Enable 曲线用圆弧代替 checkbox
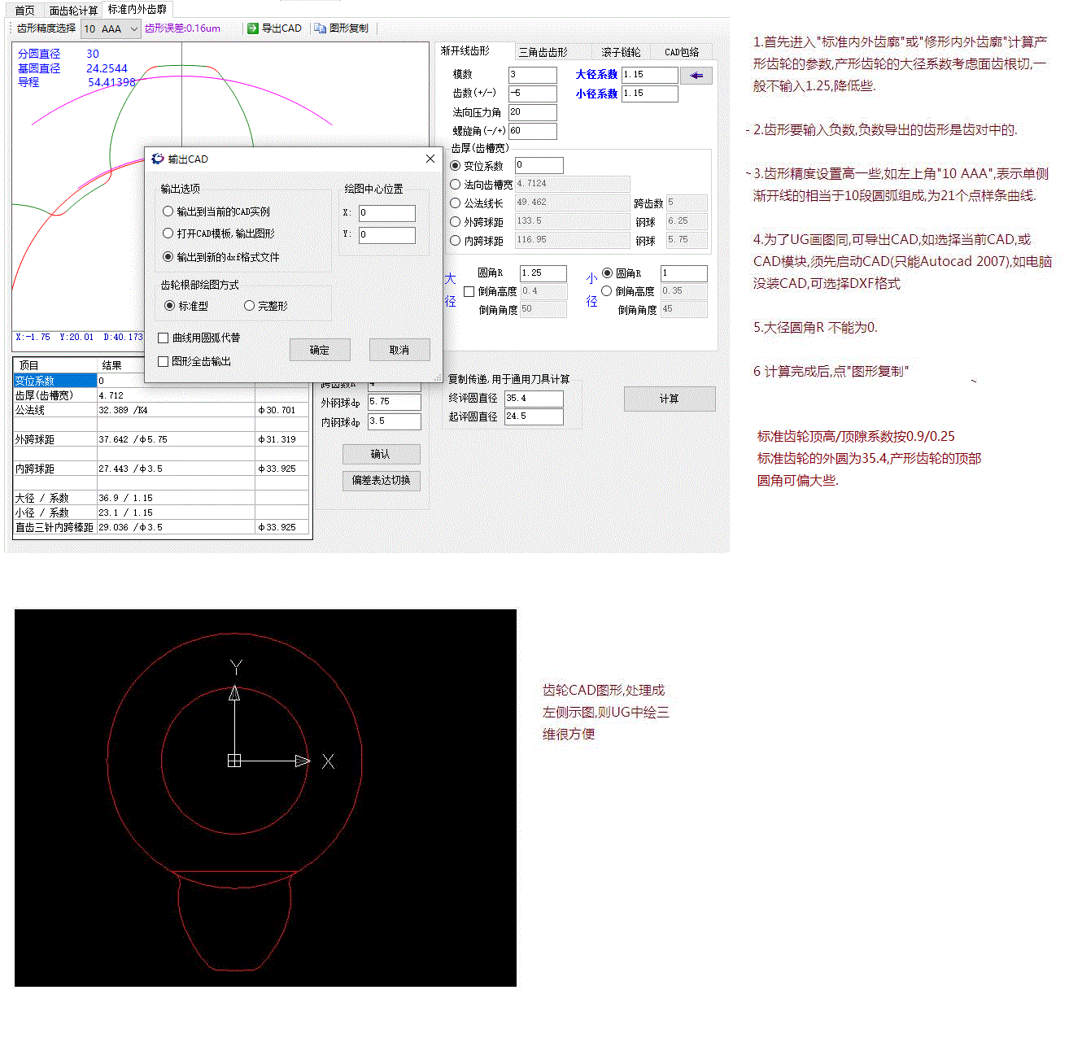This screenshot has width=1082, height=1051. point(164,338)
